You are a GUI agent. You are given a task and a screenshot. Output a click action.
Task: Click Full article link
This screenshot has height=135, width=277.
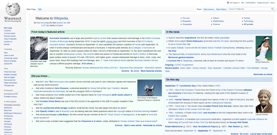88,64
